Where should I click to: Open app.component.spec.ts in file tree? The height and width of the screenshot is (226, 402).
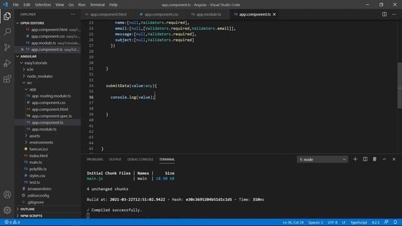point(52,116)
